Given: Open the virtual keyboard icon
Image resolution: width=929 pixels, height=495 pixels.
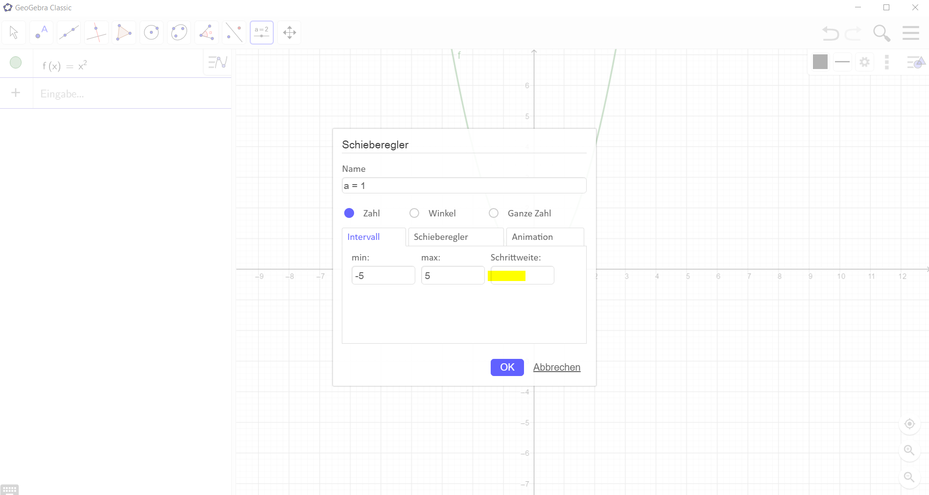Looking at the screenshot, I should coord(9,490).
